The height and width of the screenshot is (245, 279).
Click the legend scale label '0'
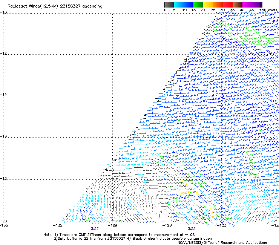coord(165,10)
